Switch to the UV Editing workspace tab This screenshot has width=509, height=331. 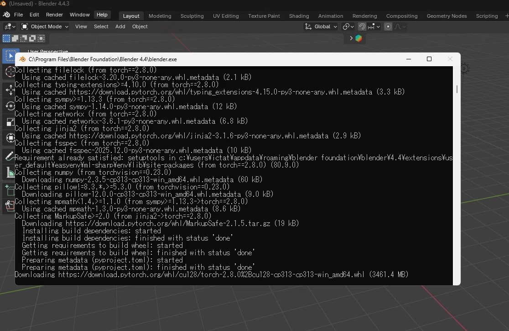[x=226, y=16]
